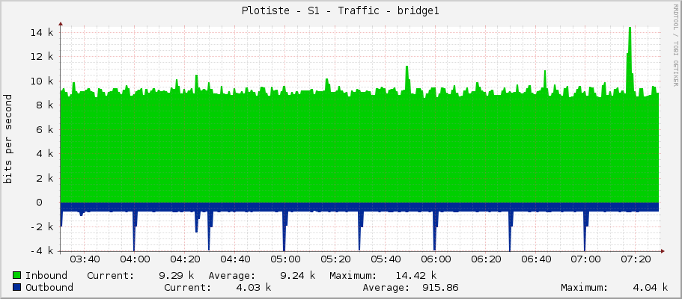Click the blue Outbound legend swatch

(17, 287)
